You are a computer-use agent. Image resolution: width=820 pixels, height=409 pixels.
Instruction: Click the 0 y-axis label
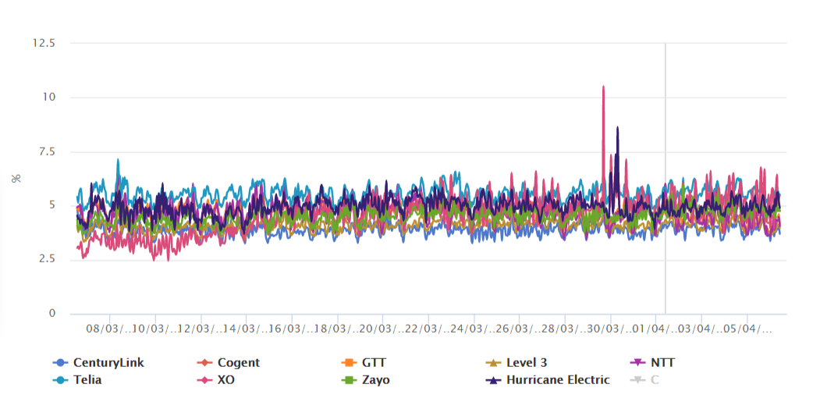(x=52, y=314)
